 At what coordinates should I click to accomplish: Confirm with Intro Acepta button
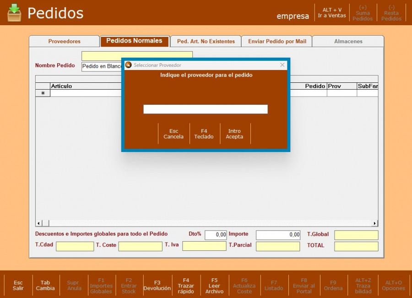234,134
